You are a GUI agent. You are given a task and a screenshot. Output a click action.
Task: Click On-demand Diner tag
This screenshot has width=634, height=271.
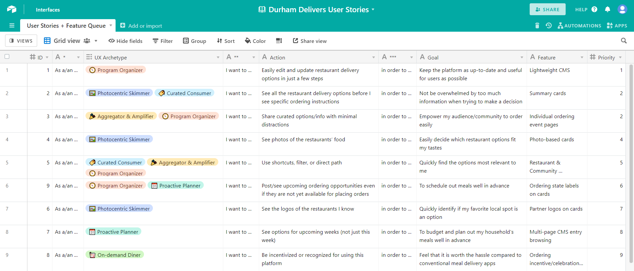[x=115, y=255]
